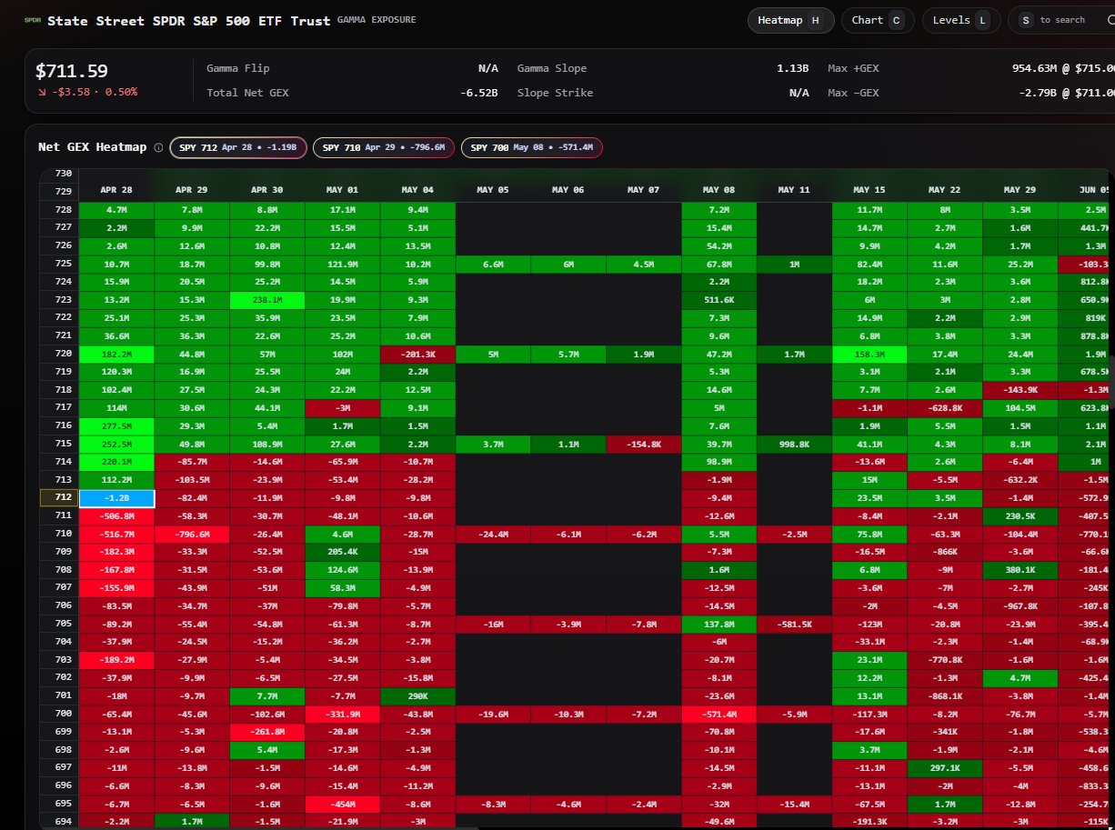Open the Chart view tab
Image resolution: width=1115 pixels, height=830 pixels.
click(877, 20)
